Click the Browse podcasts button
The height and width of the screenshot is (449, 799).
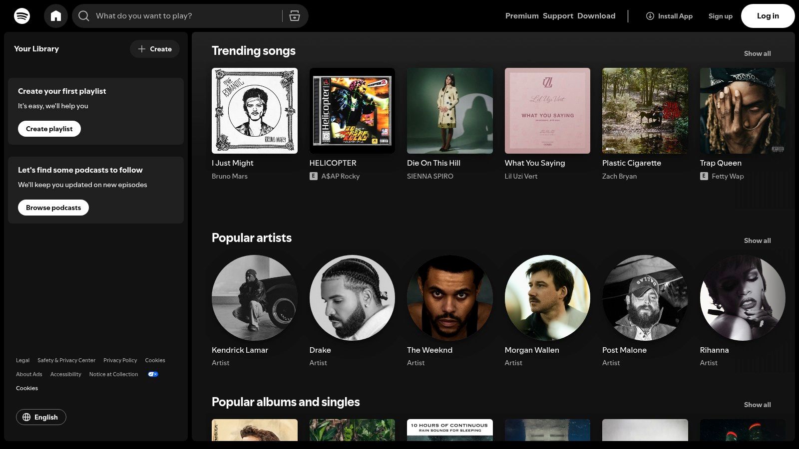[53, 207]
